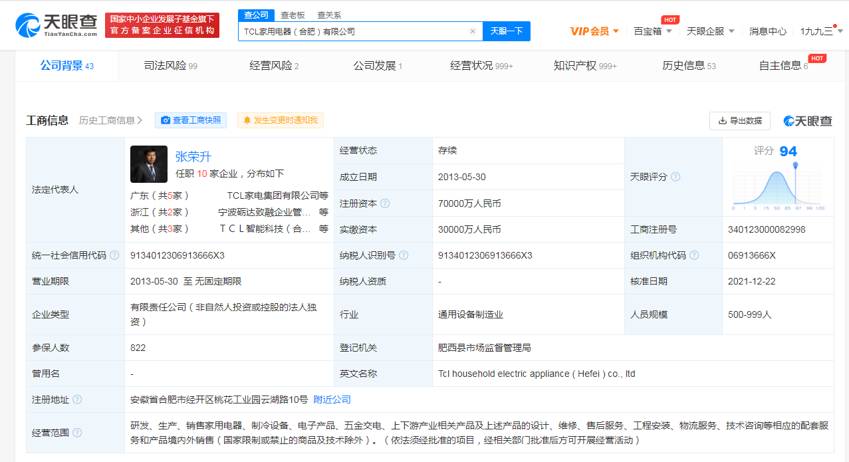Click the 核准日期 value 2021-12-22
The image size is (849, 462).
(751, 281)
